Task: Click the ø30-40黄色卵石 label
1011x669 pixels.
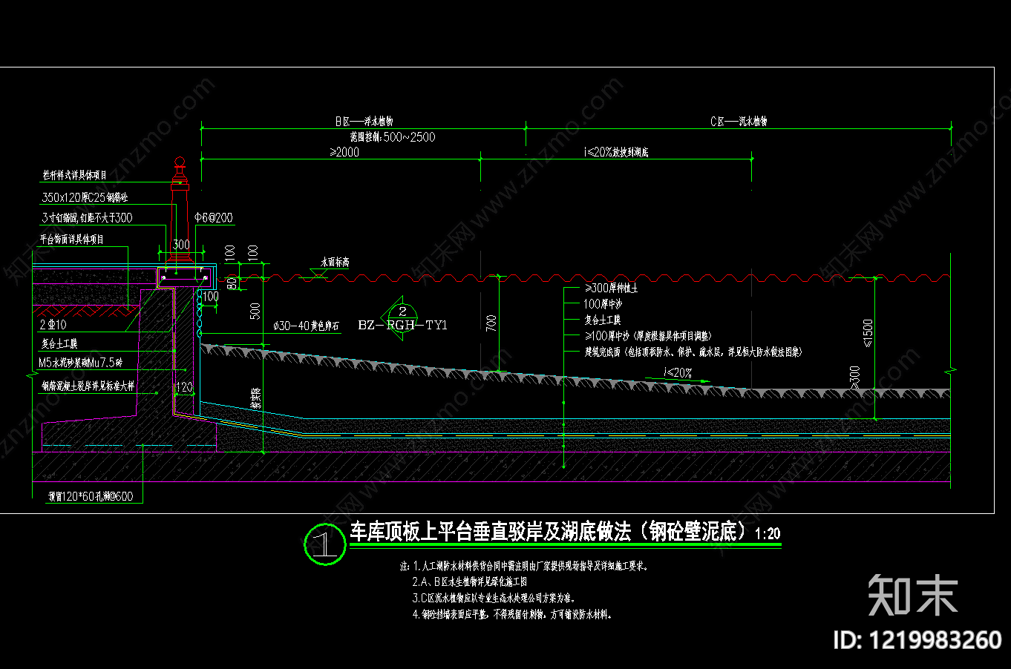Action: [307, 326]
